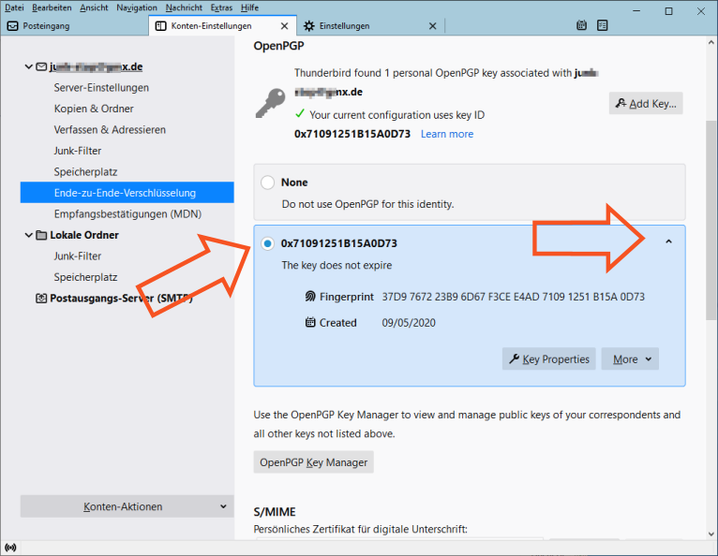
Task: Click the online status icon in status bar
Action: coord(10,547)
